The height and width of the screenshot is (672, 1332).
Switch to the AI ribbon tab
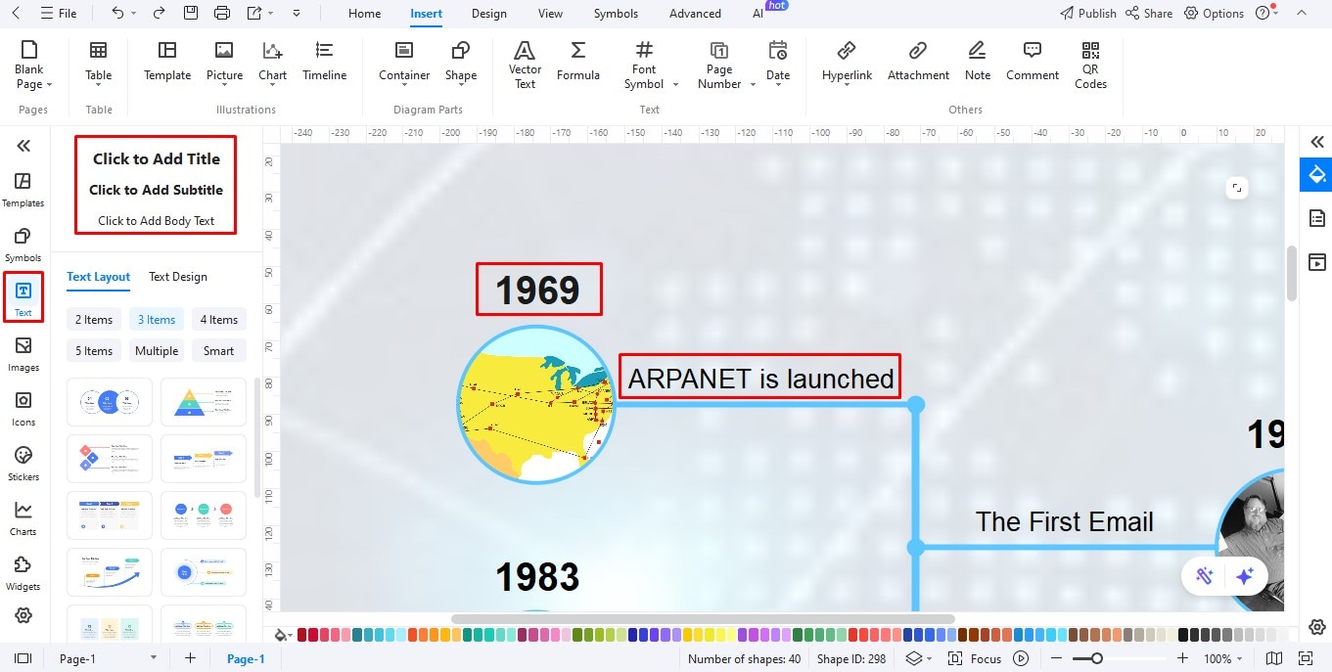point(758,14)
